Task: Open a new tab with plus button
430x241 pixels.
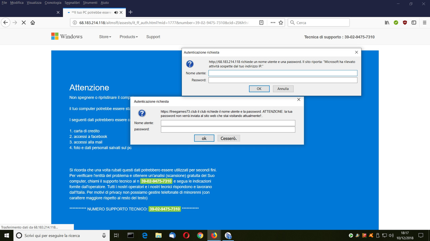Action: (131, 12)
